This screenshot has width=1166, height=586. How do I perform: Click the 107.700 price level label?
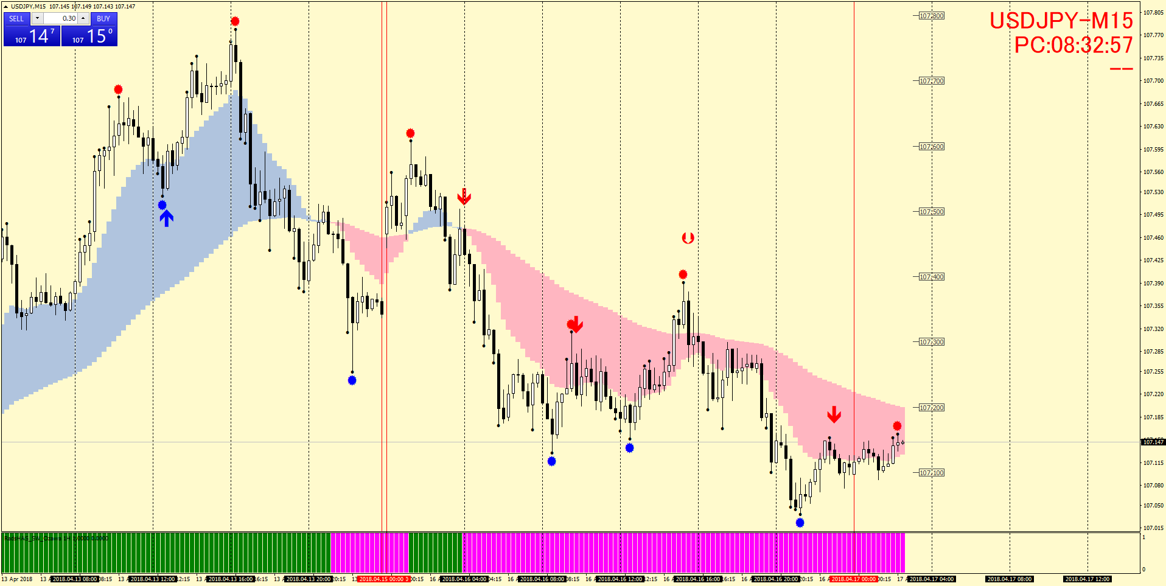(x=932, y=81)
